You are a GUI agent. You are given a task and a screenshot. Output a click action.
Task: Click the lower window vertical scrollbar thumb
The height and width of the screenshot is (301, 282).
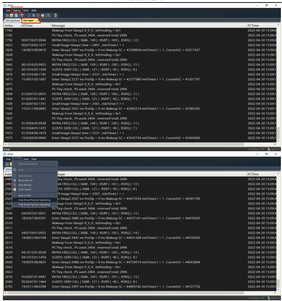(278, 283)
